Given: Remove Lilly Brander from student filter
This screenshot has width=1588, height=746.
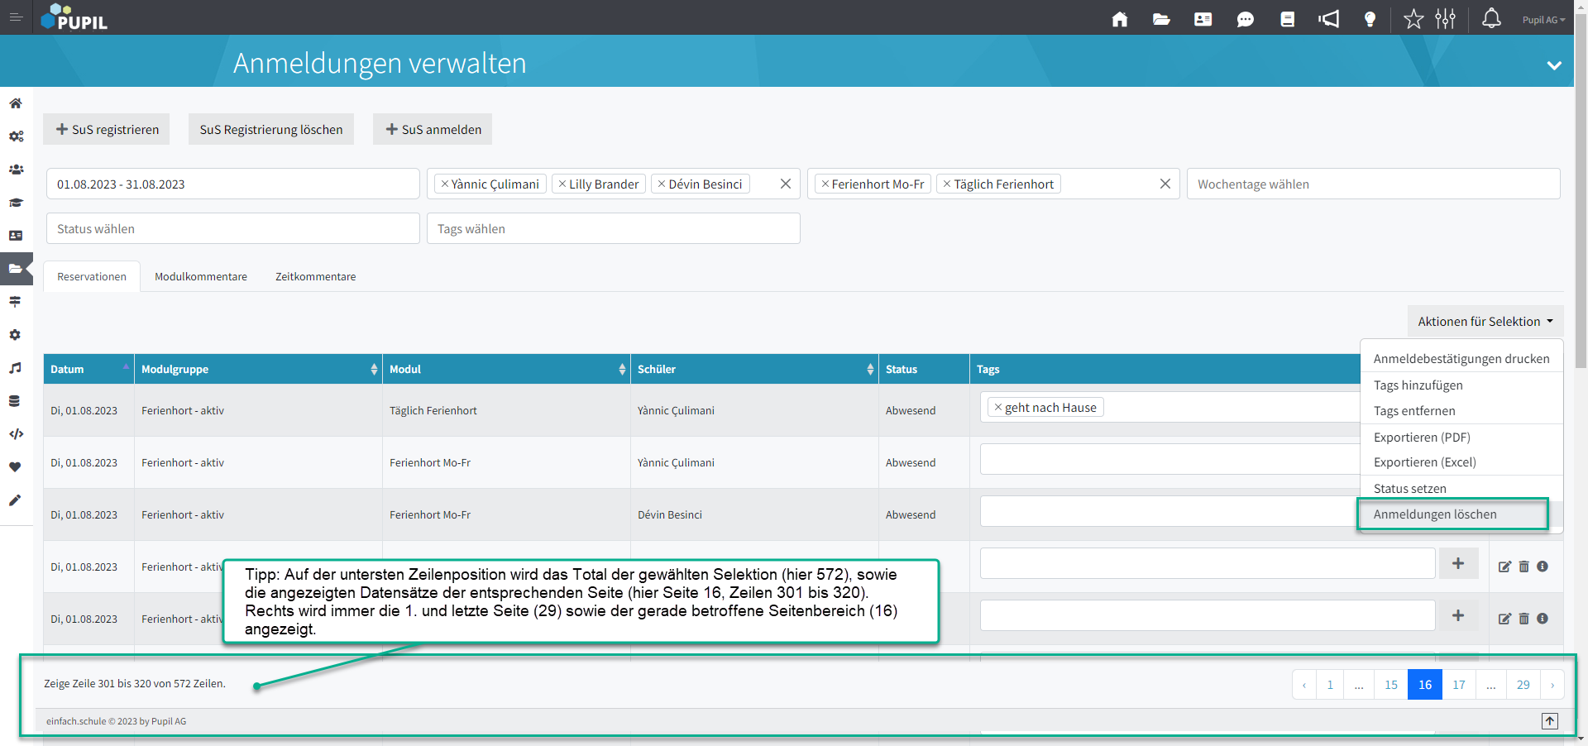Looking at the screenshot, I should point(562,184).
